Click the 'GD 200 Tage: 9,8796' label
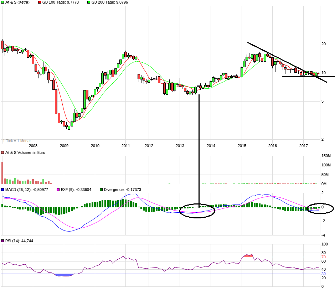This screenshot has height=290, width=335. tap(110, 2)
